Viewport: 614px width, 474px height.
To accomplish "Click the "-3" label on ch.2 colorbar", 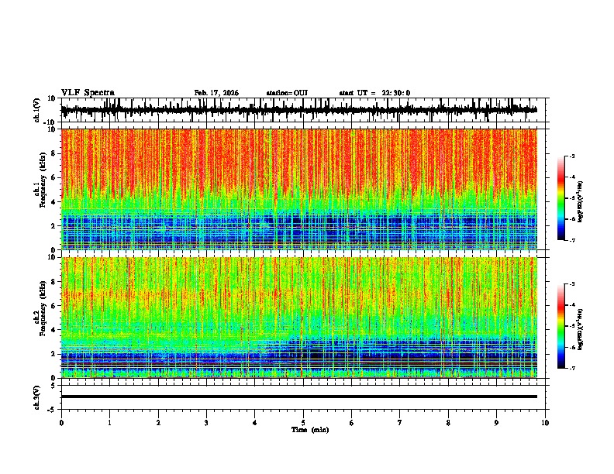I will pyautogui.click(x=571, y=284).
